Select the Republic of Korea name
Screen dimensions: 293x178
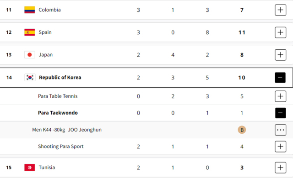coord(60,78)
